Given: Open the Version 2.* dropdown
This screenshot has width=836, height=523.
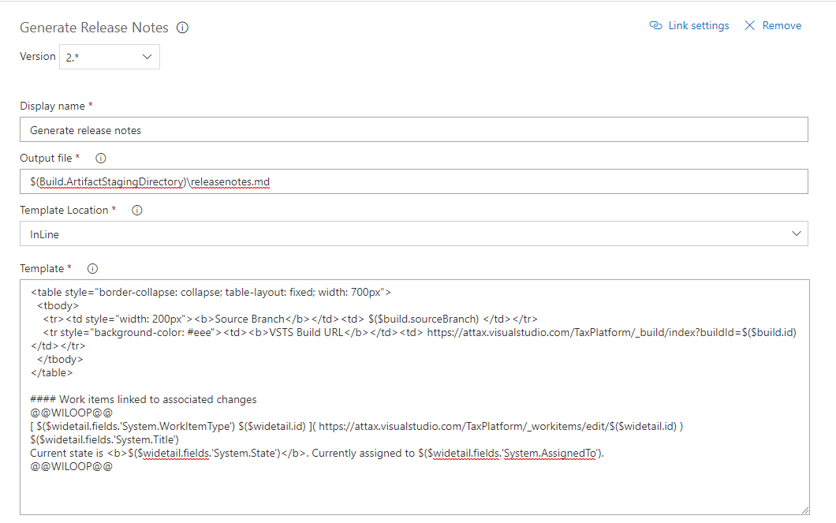Looking at the screenshot, I should (x=110, y=57).
